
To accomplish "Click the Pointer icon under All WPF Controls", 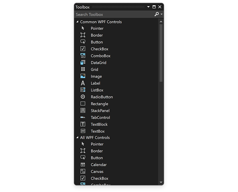I will pyautogui.click(x=83, y=144).
